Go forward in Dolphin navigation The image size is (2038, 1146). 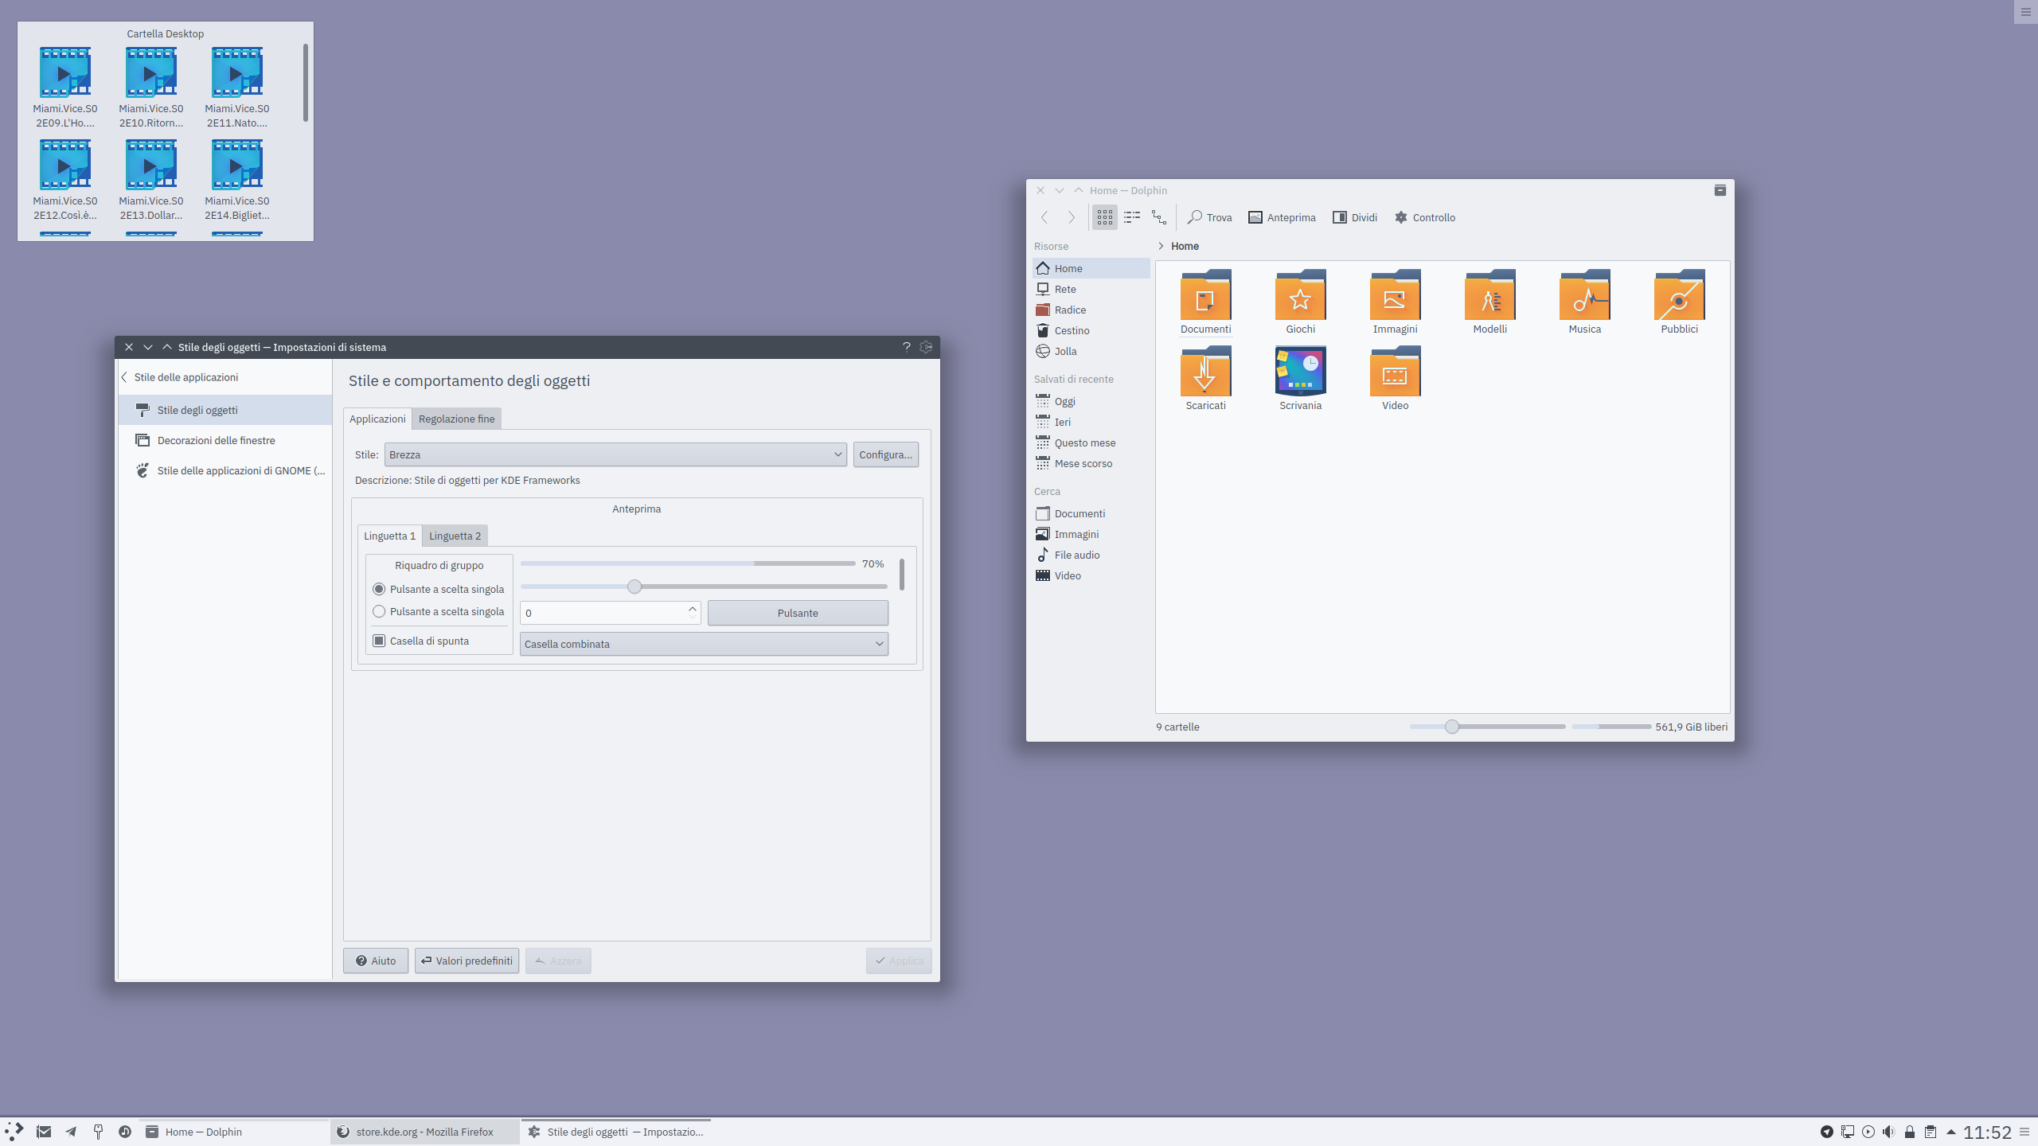[x=1072, y=217]
